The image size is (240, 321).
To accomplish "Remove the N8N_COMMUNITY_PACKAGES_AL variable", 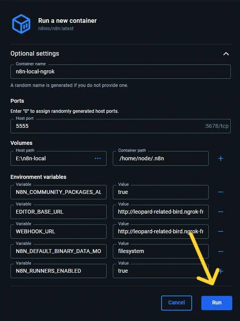I will point(221,192).
